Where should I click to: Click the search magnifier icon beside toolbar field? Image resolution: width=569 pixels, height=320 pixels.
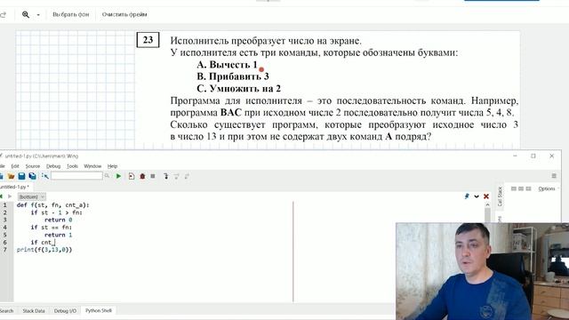tap(107, 176)
